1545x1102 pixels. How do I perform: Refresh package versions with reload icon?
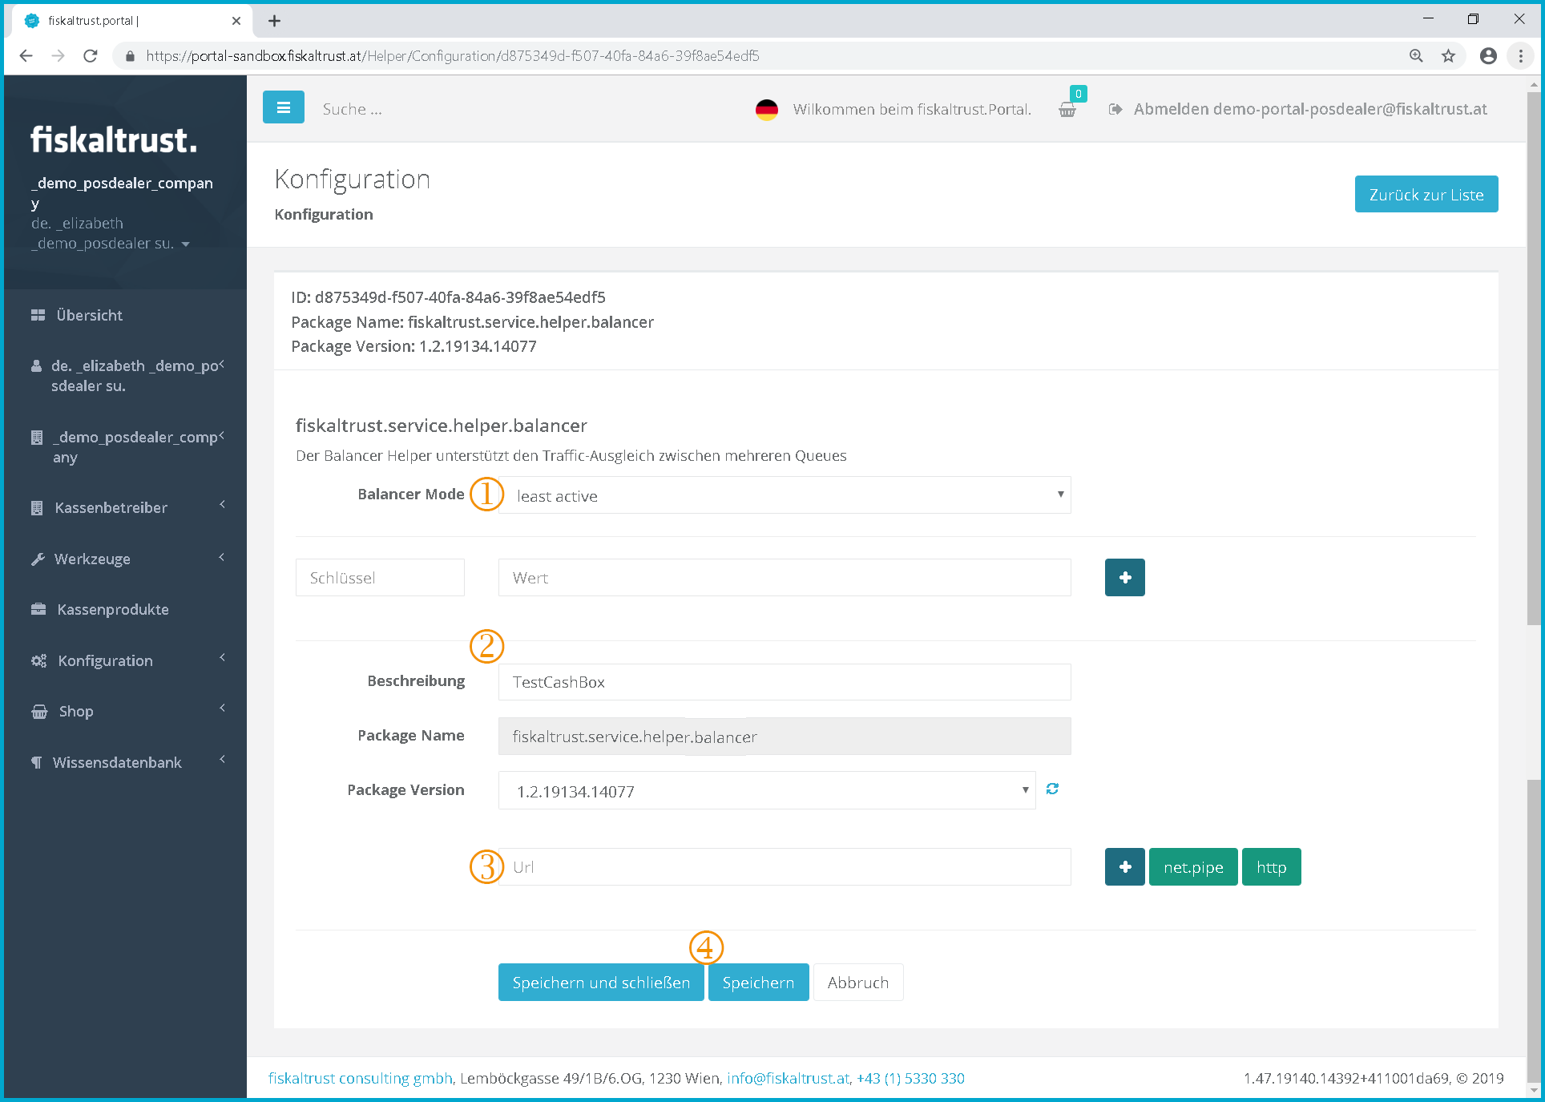point(1052,789)
